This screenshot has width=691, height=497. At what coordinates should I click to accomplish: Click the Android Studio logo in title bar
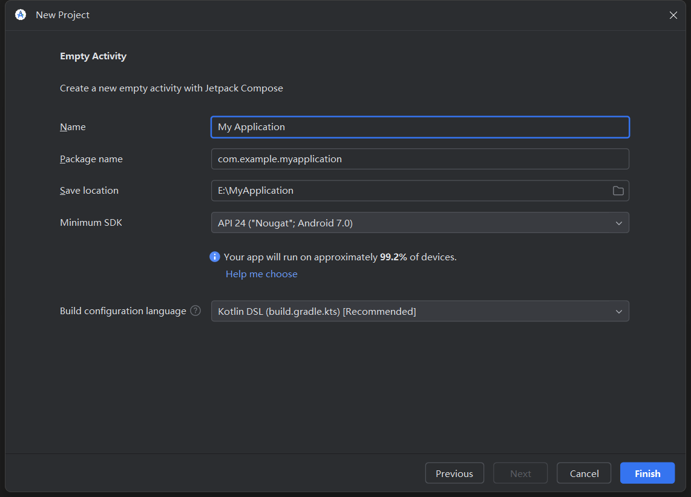tap(21, 15)
